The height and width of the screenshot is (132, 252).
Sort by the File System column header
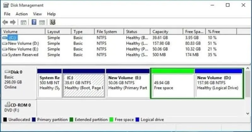tap(109, 32)
